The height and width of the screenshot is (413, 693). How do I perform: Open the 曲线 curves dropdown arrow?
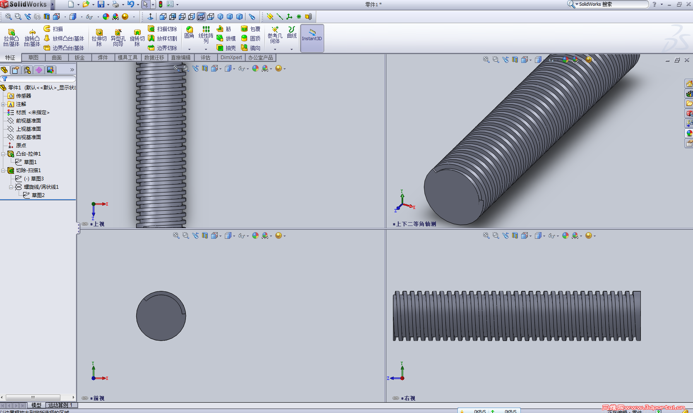click(x=292, y=49)
